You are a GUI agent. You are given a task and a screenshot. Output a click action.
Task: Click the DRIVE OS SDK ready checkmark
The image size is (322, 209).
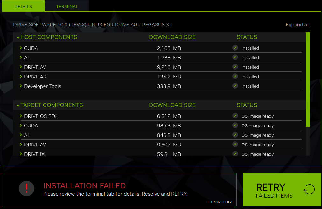(x=235, y=116)
